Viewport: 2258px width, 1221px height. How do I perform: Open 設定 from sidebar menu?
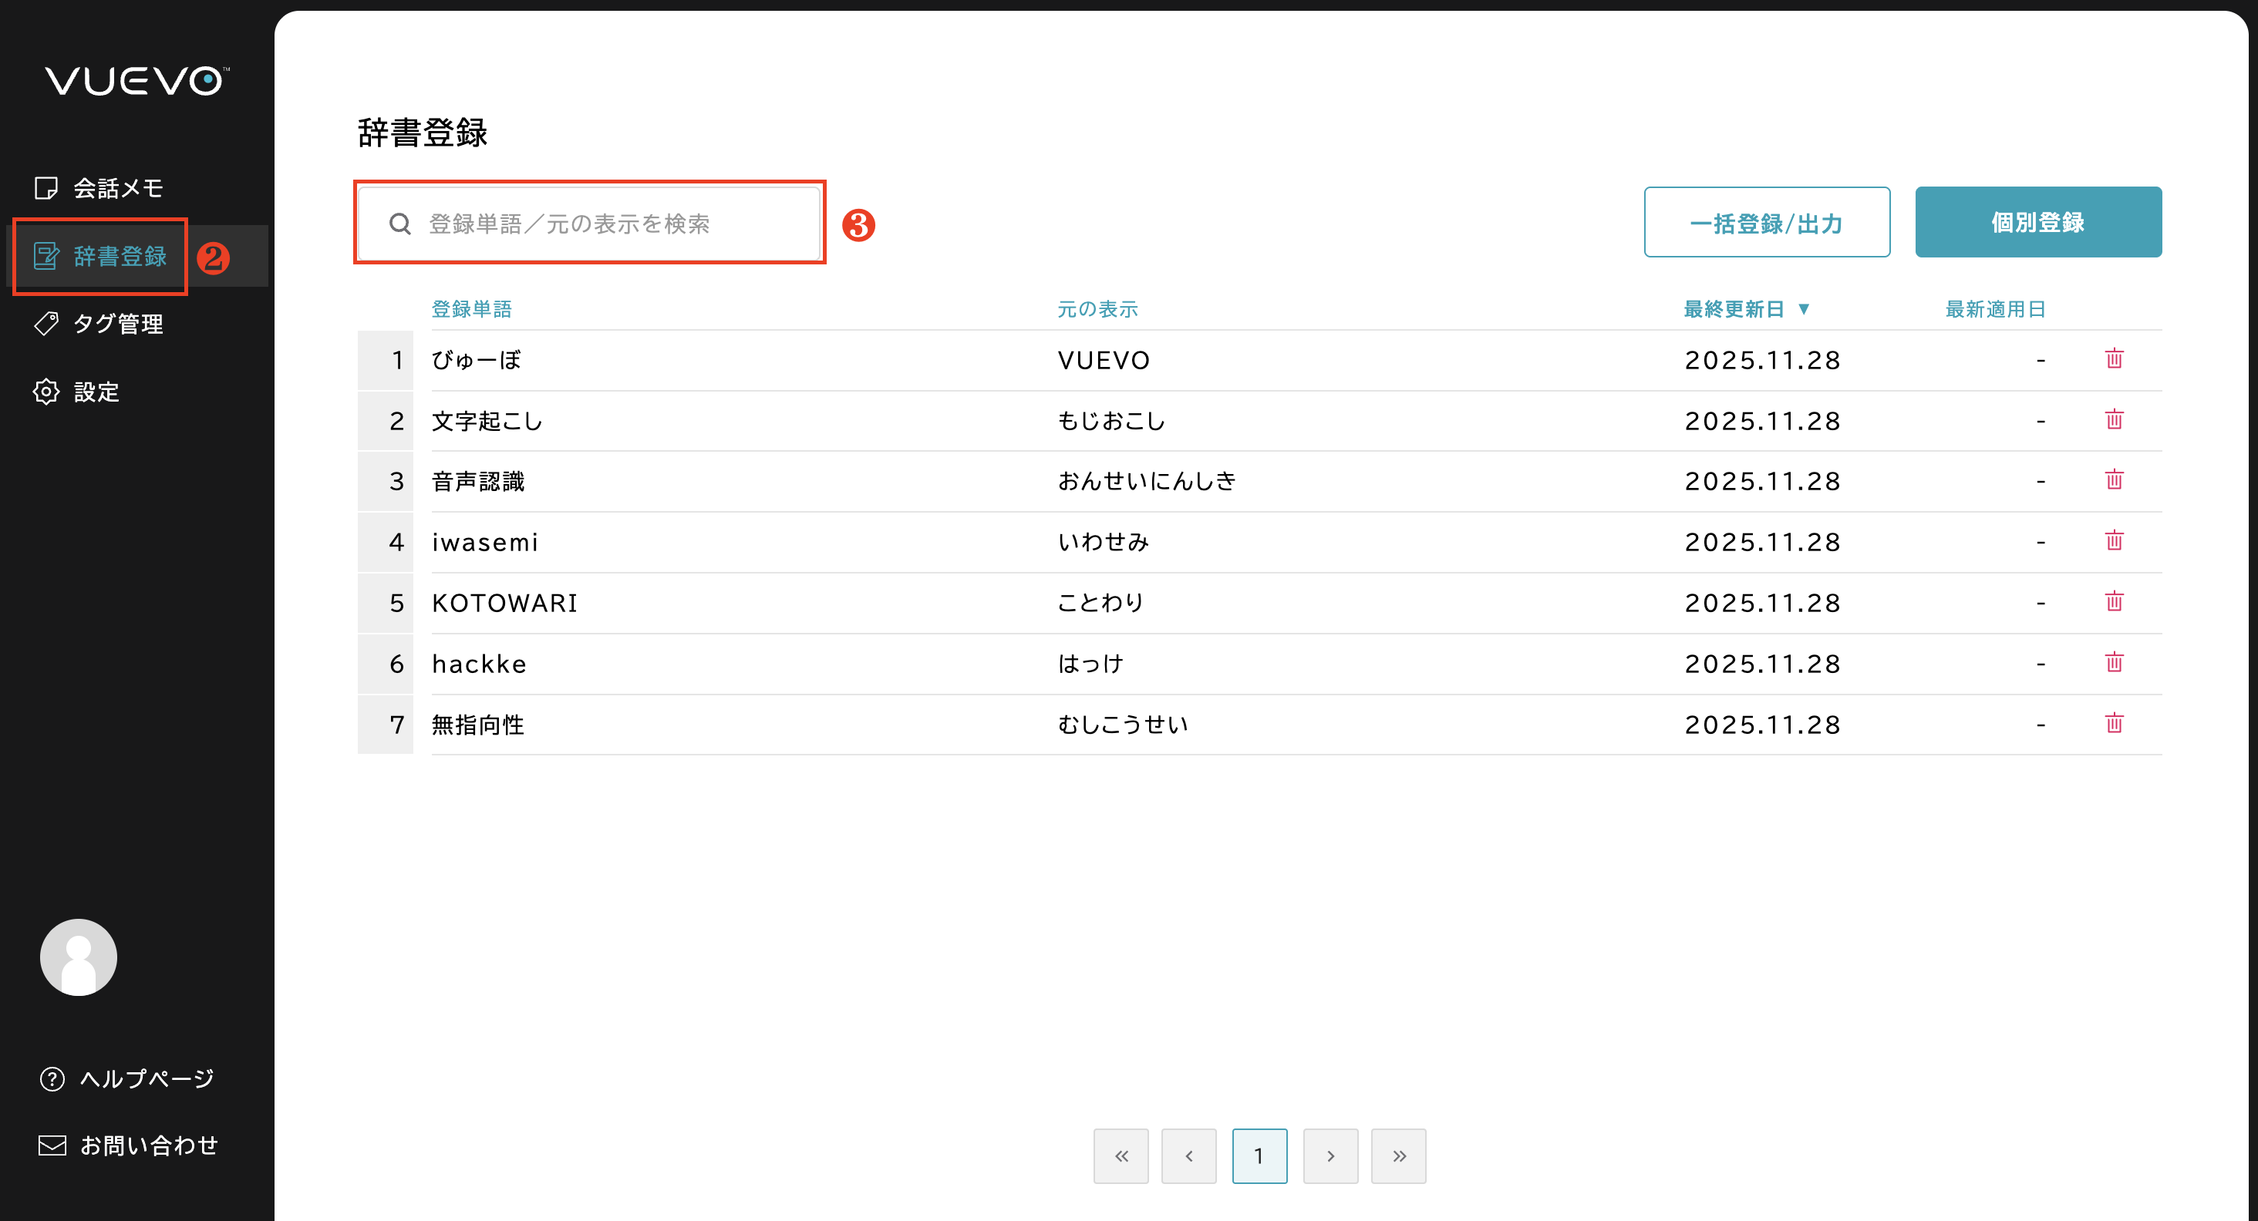tap(96, 392)
